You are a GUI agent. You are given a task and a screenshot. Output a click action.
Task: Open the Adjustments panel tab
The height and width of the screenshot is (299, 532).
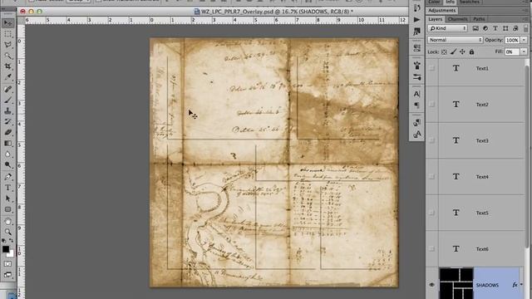tap(441, 11)
